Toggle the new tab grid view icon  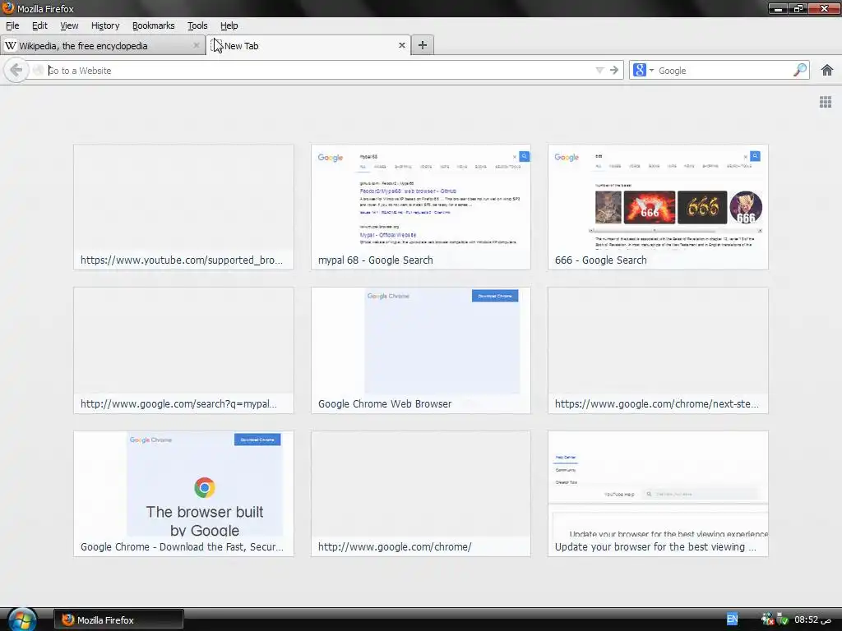(x=826, y=102)
